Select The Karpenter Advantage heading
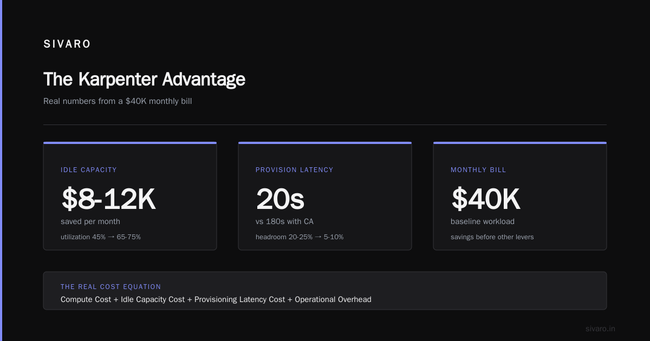650x341 pixels. click(144, 79)
